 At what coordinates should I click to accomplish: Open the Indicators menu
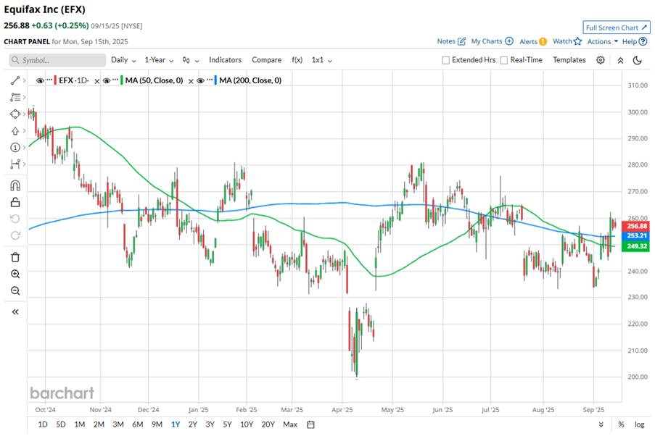(x=225, y=60)
